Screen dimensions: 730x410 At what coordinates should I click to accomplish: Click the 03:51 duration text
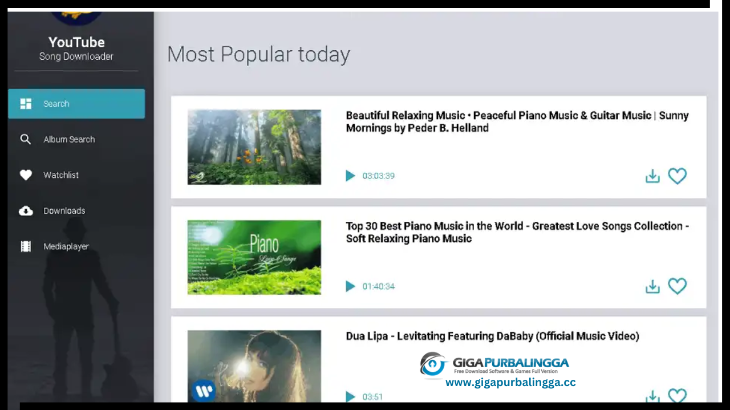coord(373,396)
